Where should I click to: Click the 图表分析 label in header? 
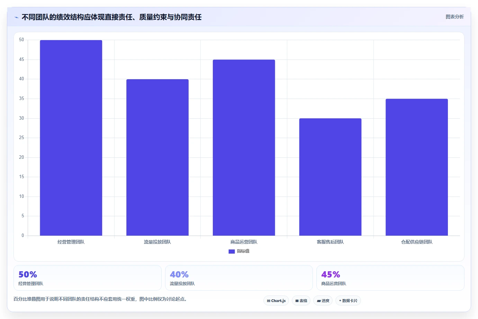[x=454, y=17]
